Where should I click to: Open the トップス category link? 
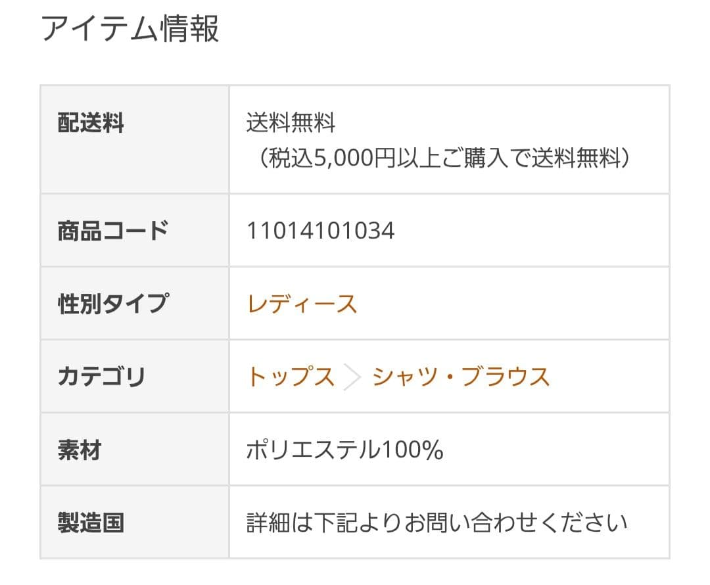[x=291, y=377]
